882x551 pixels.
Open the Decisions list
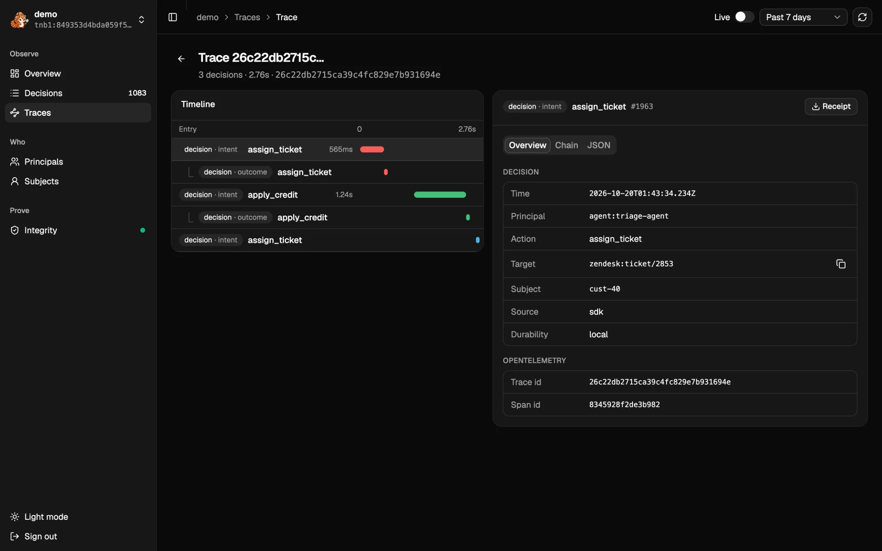pyautogui.click(x=78, y=93)
